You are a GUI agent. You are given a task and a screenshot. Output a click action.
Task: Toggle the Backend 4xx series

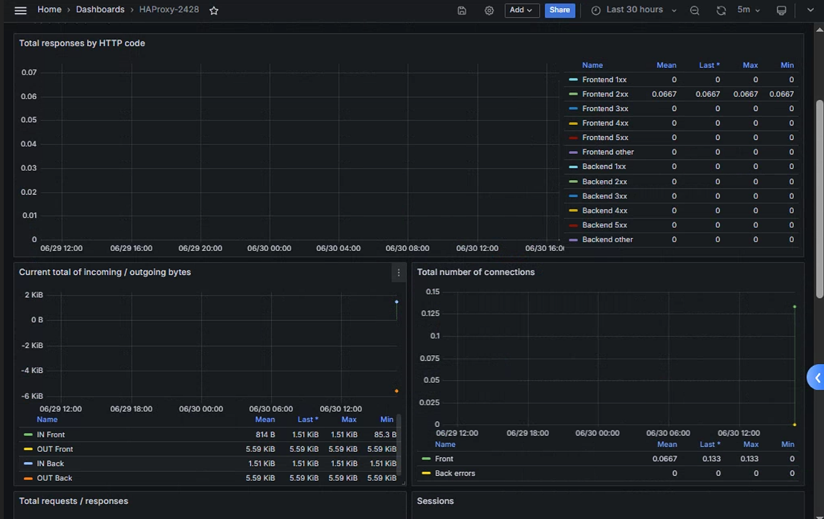[604, 210]
